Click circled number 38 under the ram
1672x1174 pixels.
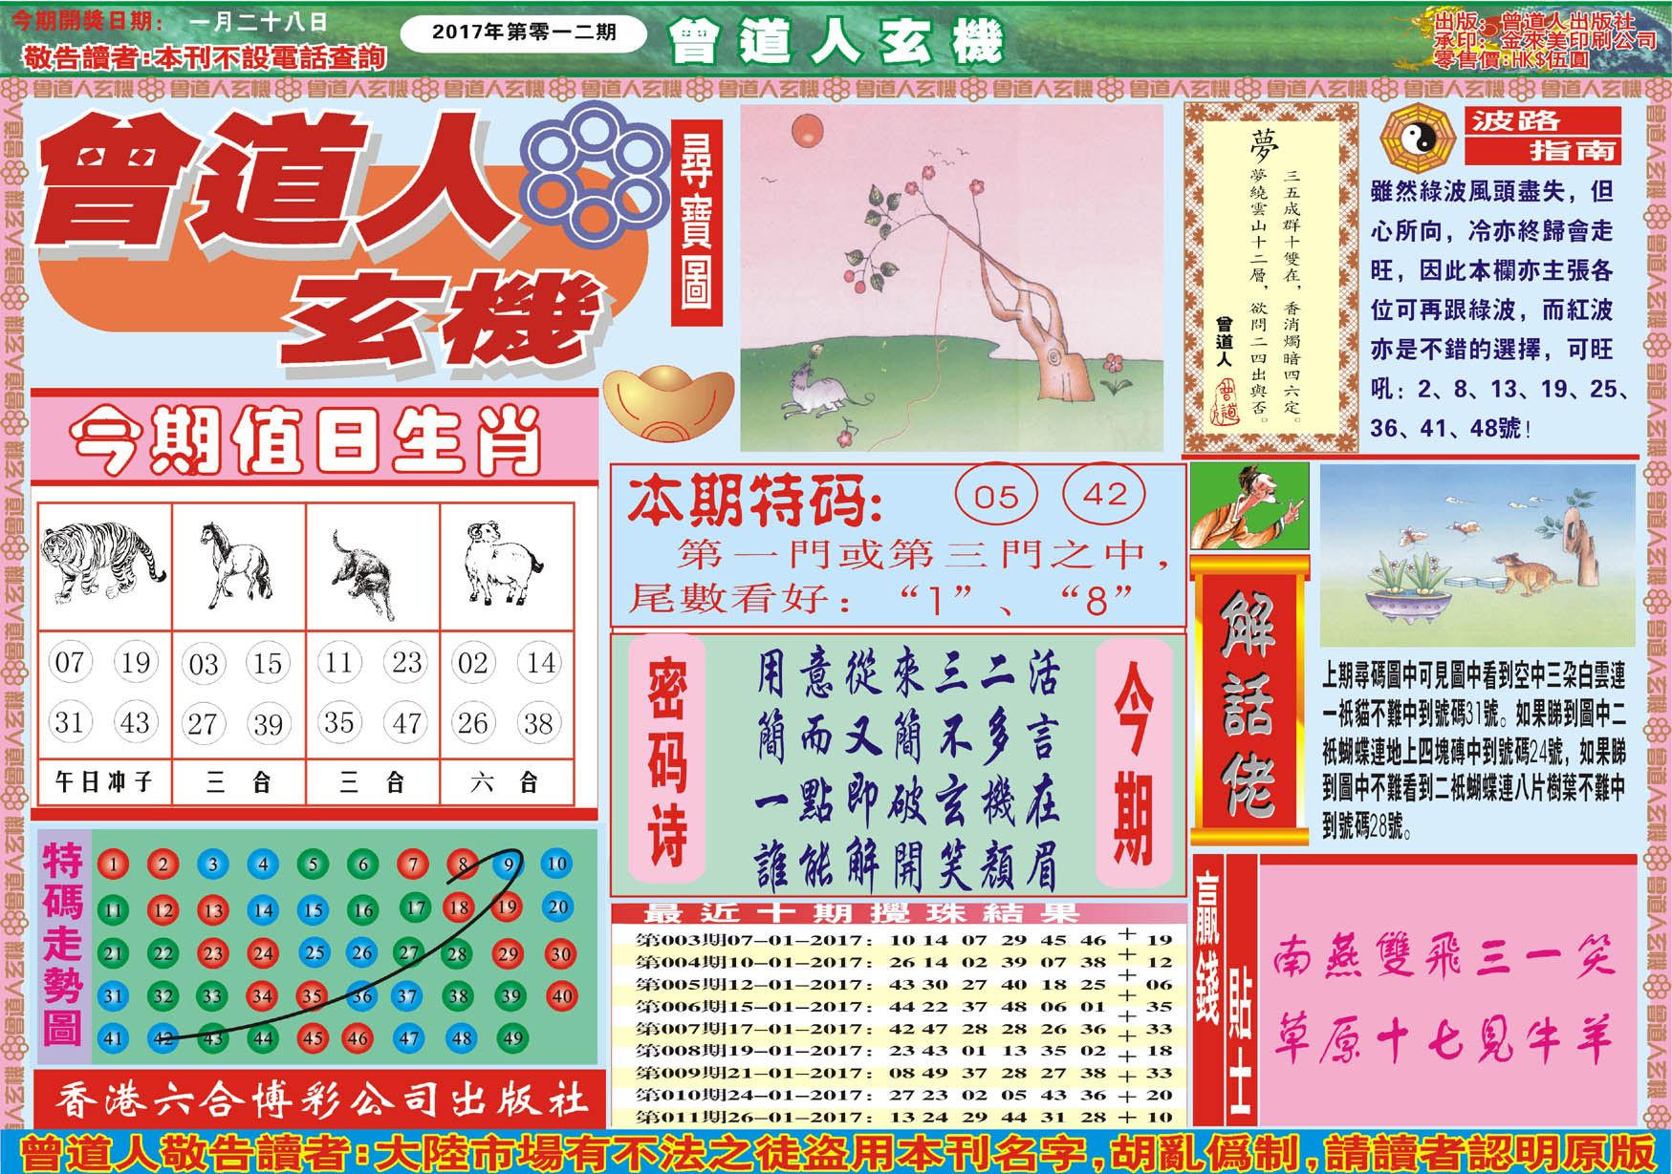tap(538, 723)
